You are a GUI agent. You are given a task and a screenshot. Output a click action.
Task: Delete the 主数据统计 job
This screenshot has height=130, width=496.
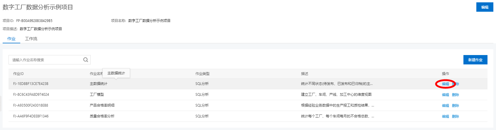pos(455,84)
